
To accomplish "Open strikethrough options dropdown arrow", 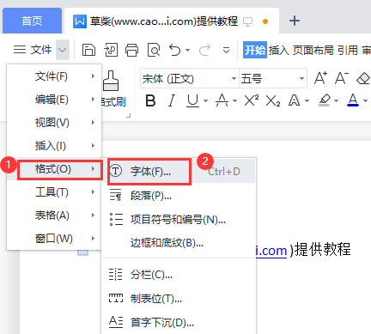I will tap(235, 100).
